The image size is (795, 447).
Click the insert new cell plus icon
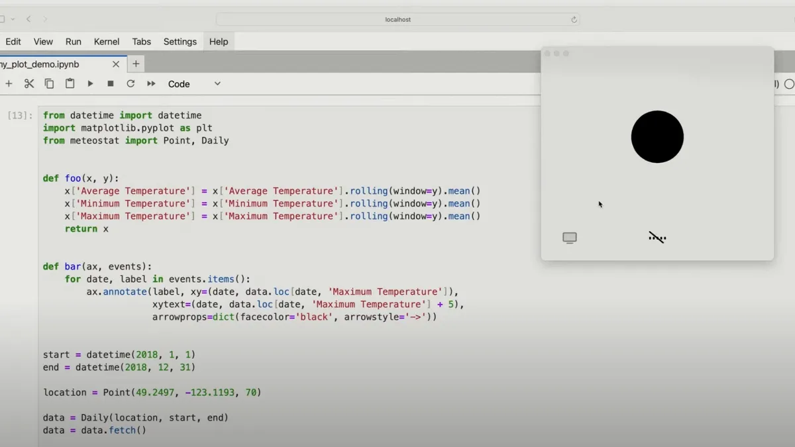point(9,84)
